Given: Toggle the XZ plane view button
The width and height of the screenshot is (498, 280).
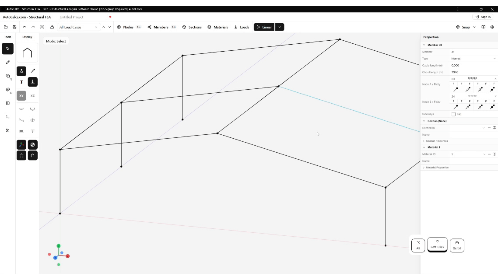Looking at the screenshot, I should [32, 96].
